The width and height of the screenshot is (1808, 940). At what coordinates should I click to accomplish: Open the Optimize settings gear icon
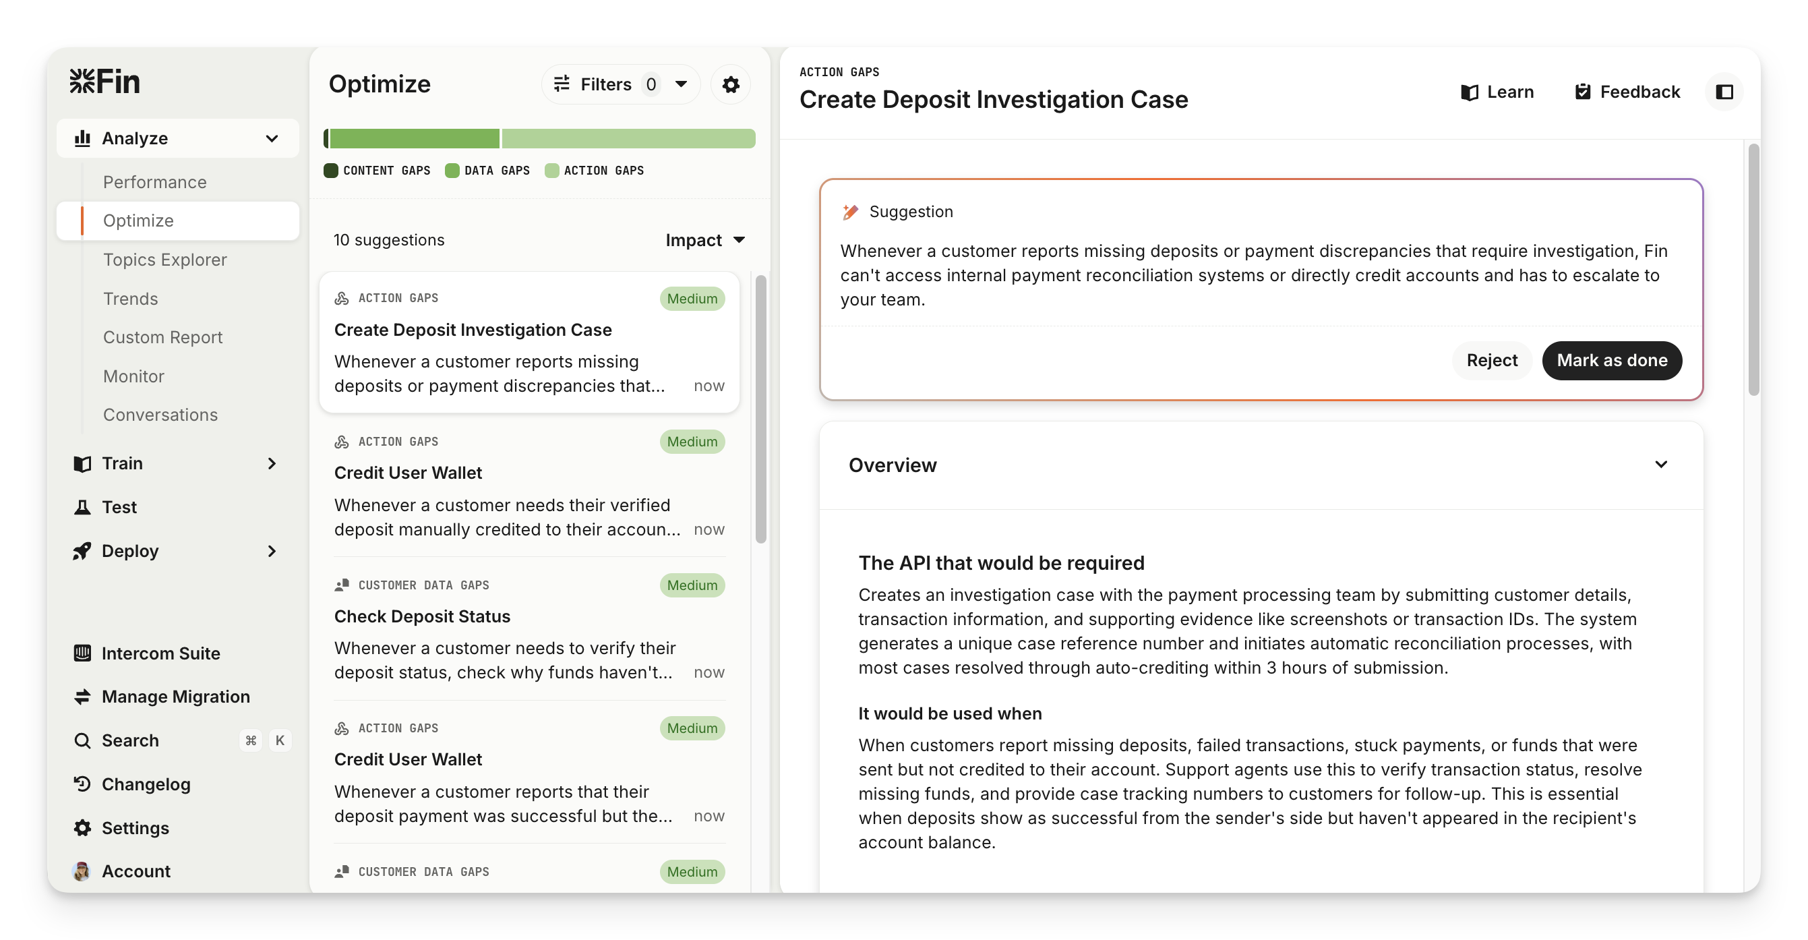tap(731, 84)
